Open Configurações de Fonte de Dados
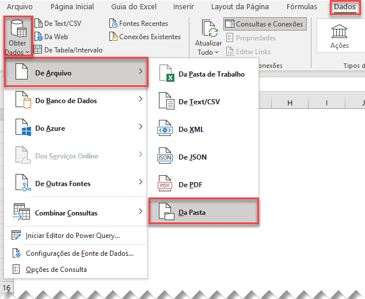 (76, 253)
